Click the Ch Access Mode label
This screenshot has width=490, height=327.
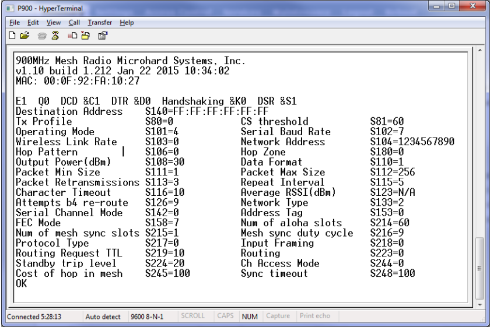(280, 263)
